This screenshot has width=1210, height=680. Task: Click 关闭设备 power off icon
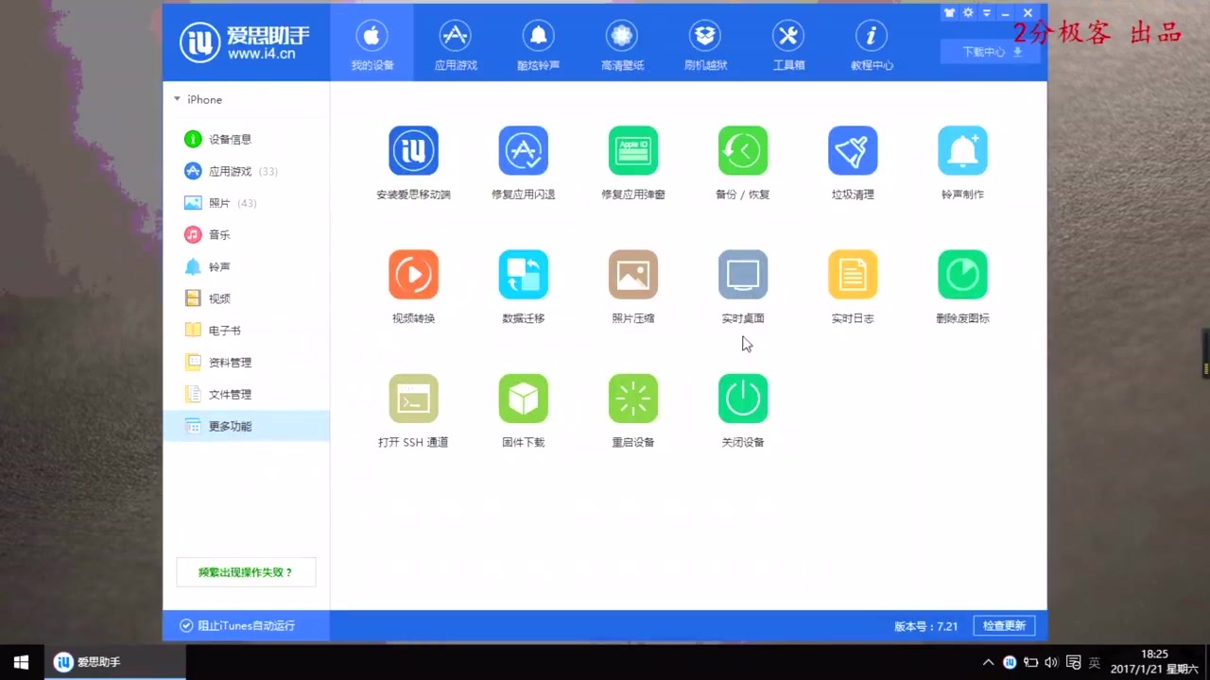(x=742, y=398)
